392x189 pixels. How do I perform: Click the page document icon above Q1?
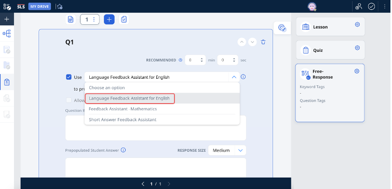tap(71, 20)
